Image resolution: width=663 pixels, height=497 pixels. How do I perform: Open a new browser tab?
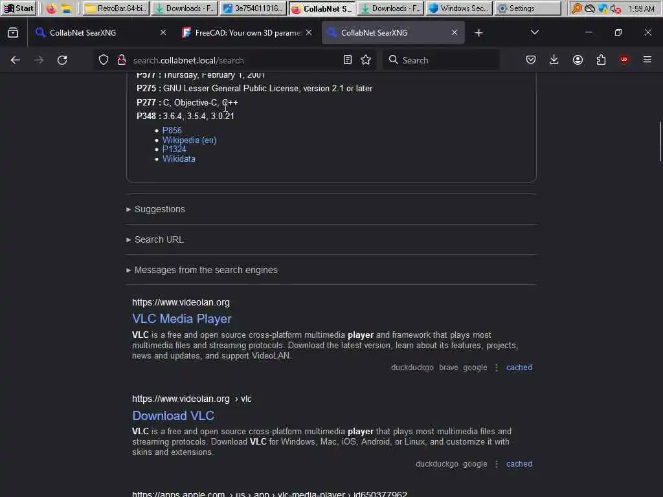[x=478, y=32]
